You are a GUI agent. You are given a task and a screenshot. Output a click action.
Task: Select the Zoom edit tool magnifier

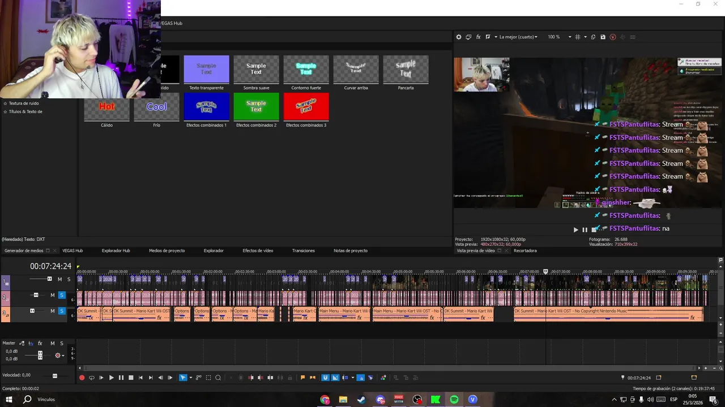pos(218,378)
